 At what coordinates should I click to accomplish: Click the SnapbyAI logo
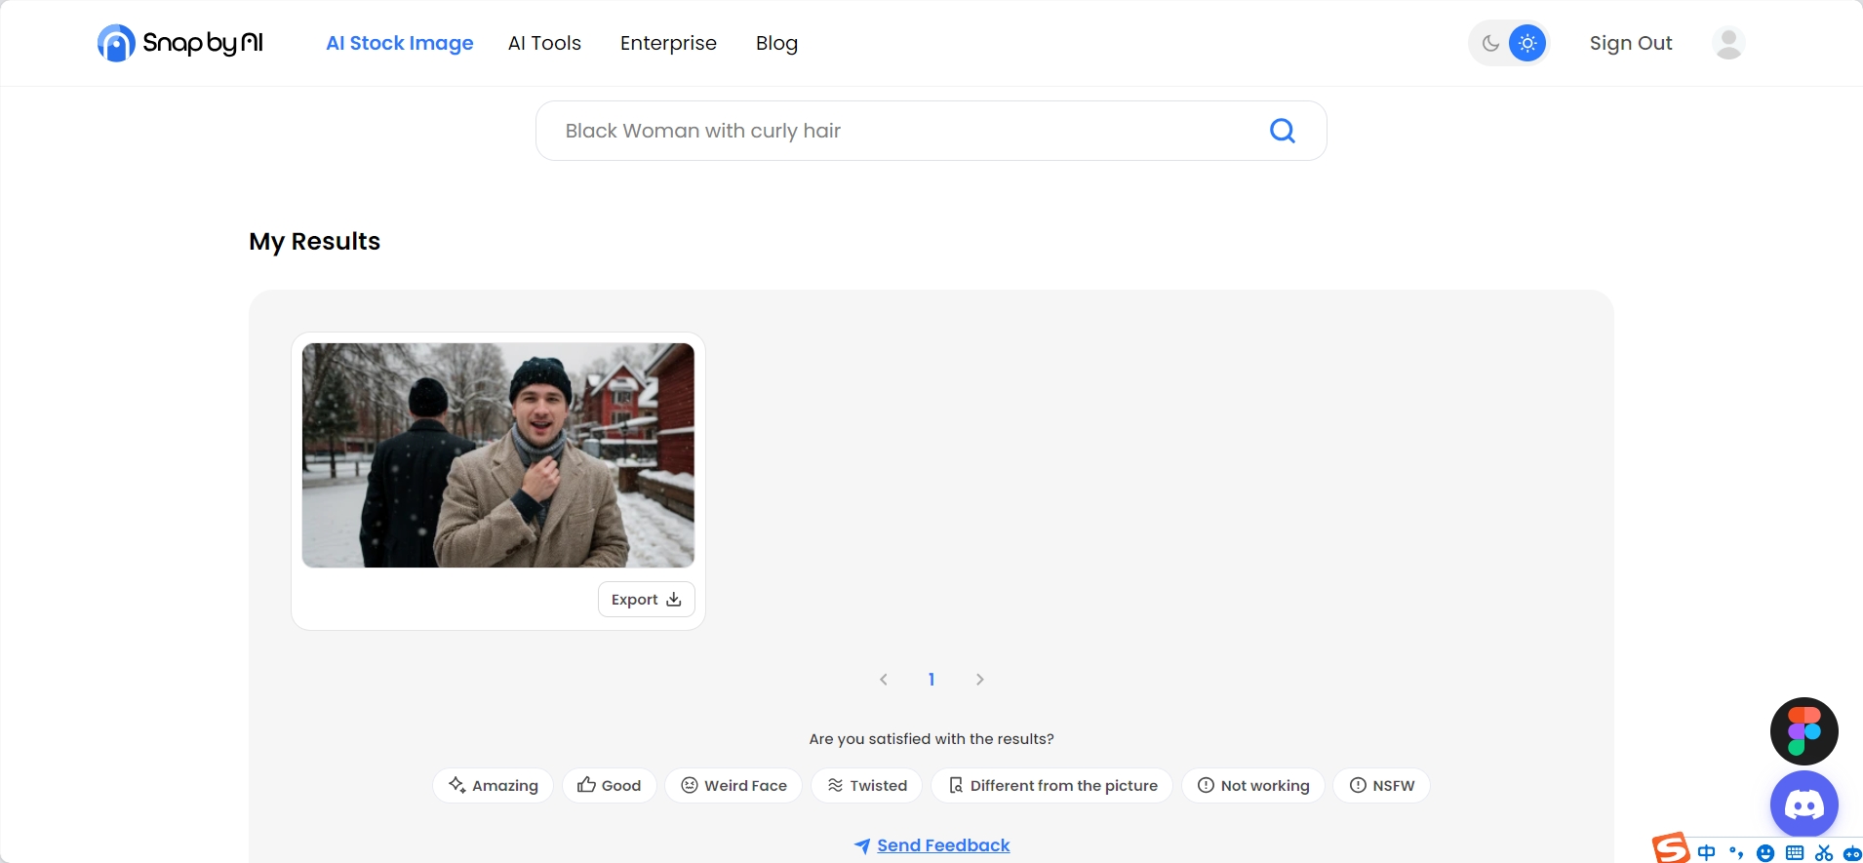tap(180, 43)
